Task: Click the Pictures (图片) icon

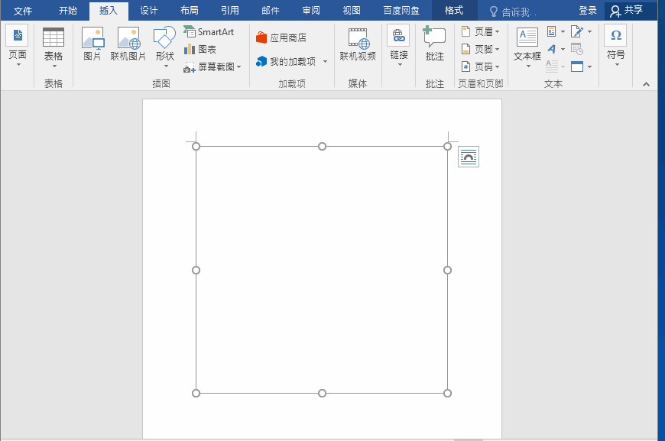Action: pyautogui.click(x=92, y=37)
